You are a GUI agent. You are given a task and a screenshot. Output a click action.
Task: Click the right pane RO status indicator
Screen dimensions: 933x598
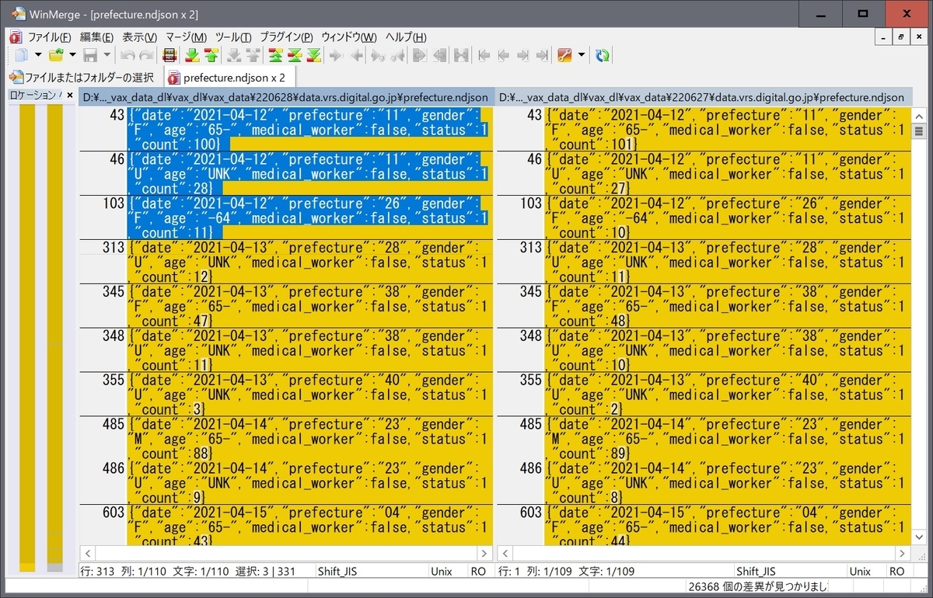(896, 571)
